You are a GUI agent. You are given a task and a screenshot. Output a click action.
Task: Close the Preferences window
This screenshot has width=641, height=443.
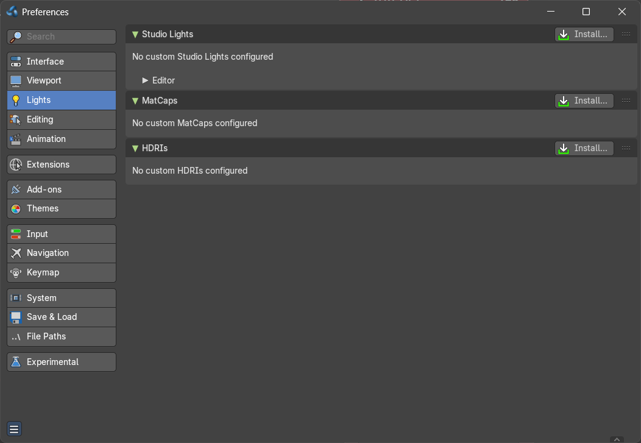[622, 12]
